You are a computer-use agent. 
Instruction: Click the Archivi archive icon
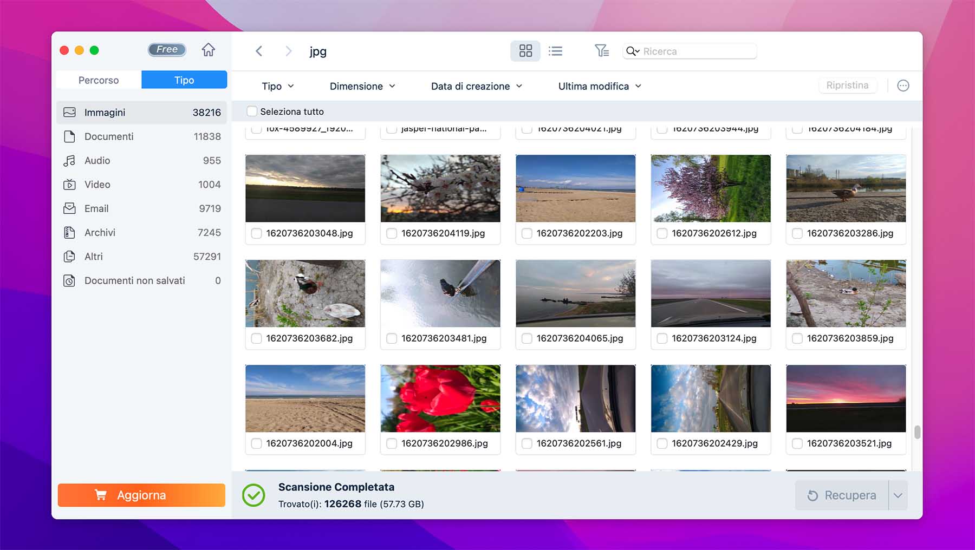tap(69, 233)
